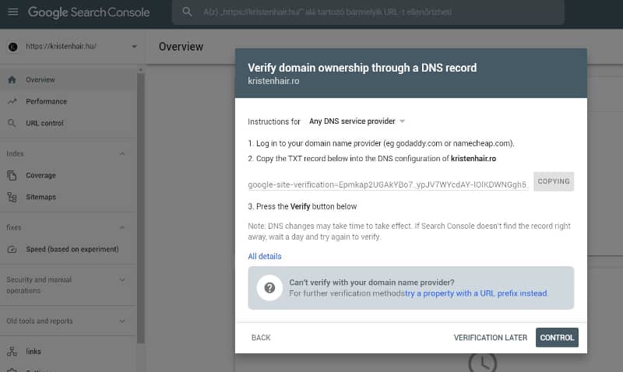Click the Overview home icon

coord(12,79)
